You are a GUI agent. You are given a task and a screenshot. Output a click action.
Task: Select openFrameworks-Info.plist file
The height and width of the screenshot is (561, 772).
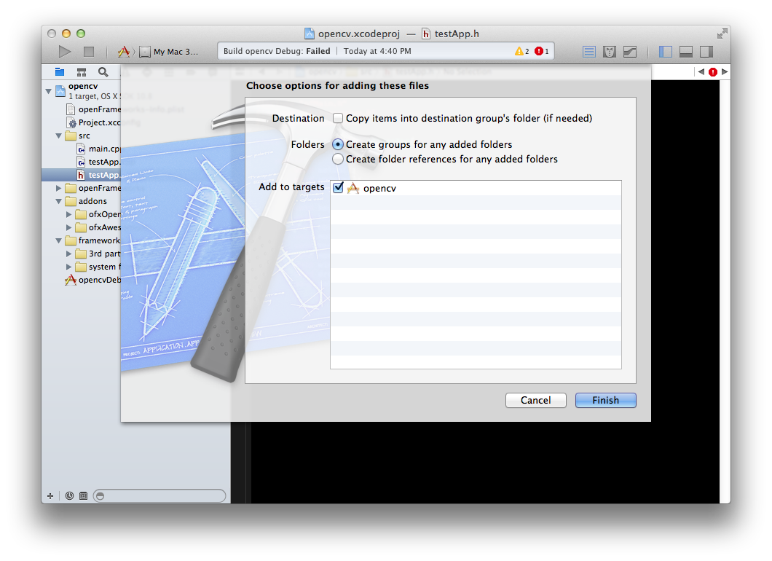93,109
